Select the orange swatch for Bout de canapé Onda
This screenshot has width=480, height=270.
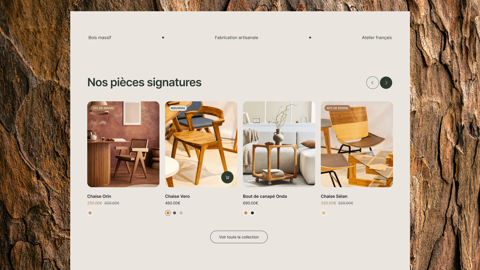246,213
